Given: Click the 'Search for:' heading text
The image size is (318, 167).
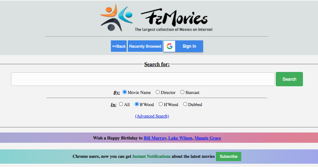Looking at the screenshot, I should tap(157, 65).
